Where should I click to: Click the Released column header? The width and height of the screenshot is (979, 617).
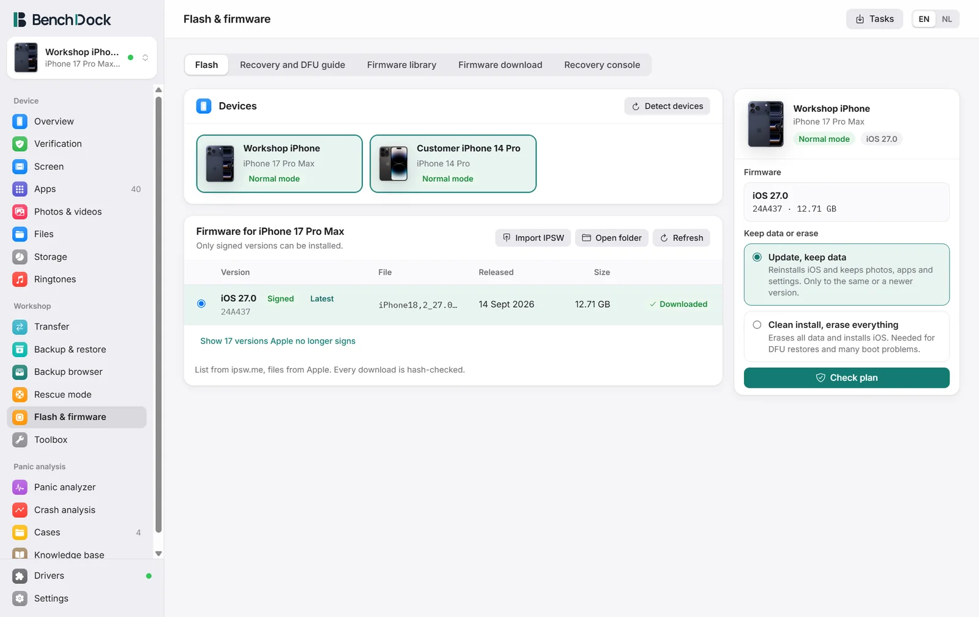click(496, 272)
